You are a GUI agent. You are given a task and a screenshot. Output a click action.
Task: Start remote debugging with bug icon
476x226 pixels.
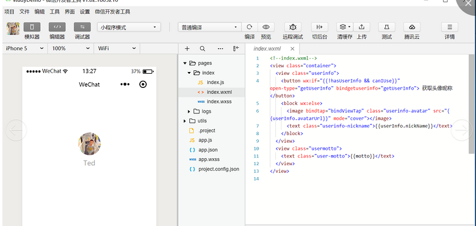click(x=292, y=27)
